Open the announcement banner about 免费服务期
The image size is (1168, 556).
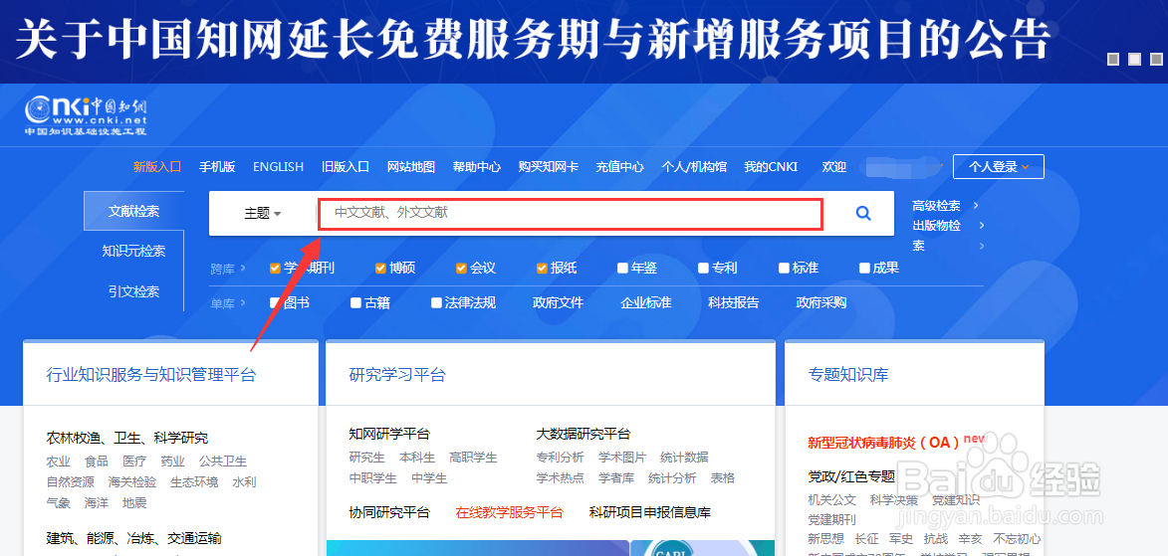tap(533, 39)
